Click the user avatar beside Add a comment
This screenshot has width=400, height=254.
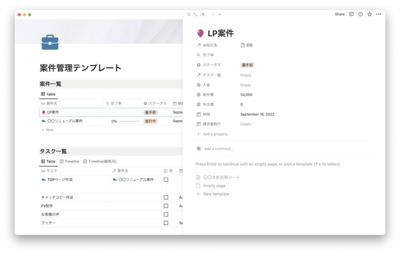tap(199, 149)
